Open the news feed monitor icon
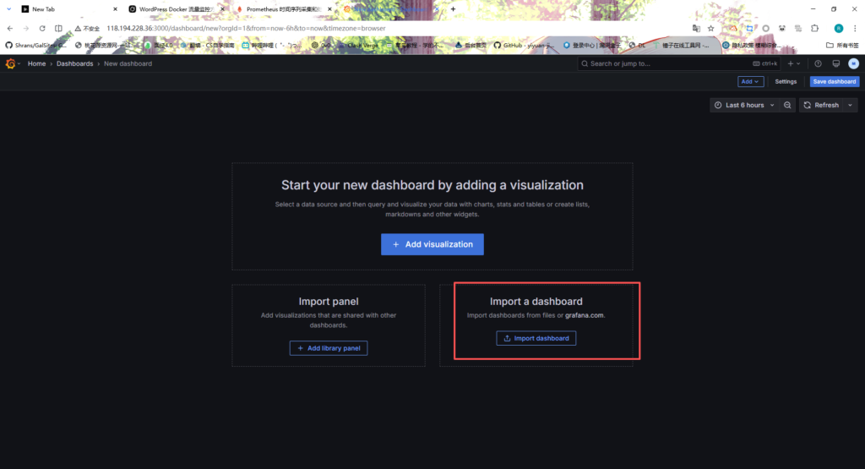Viewport: 865px width, 469px height. [835, 63]
